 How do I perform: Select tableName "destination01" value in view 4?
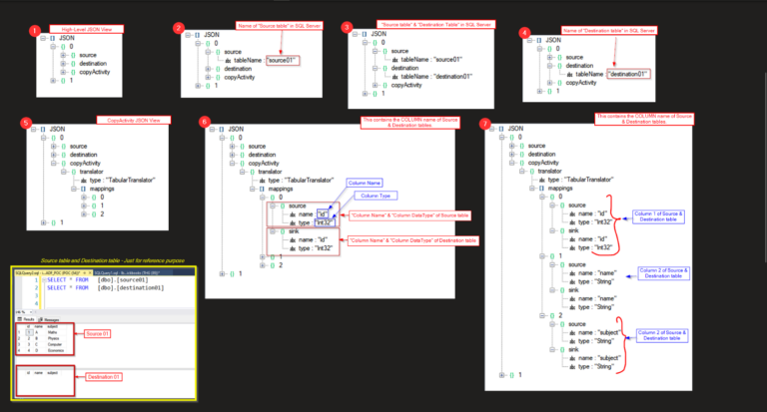[x=628, y=74]
